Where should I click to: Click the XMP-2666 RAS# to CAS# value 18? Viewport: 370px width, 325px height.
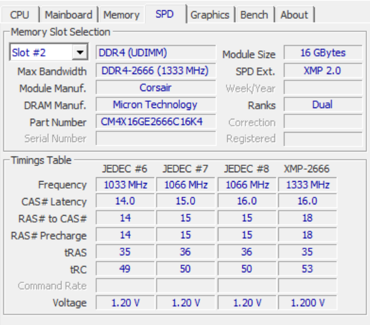[x=308, y=218]
